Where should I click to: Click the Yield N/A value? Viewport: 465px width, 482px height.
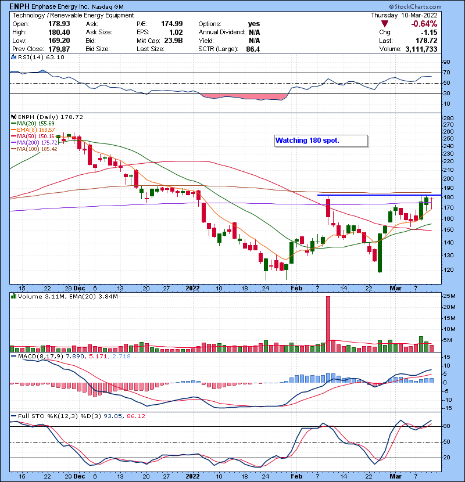[254, 41]
